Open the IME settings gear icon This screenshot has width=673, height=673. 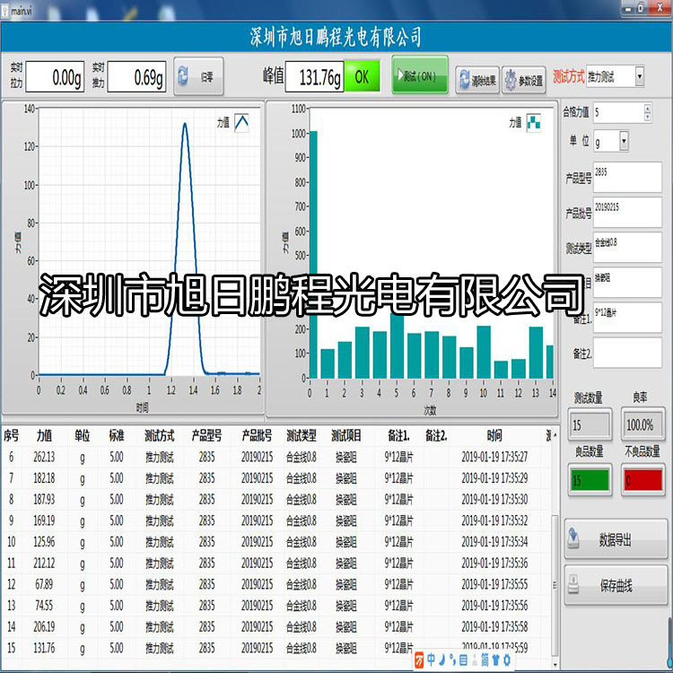tap(507, 660)
